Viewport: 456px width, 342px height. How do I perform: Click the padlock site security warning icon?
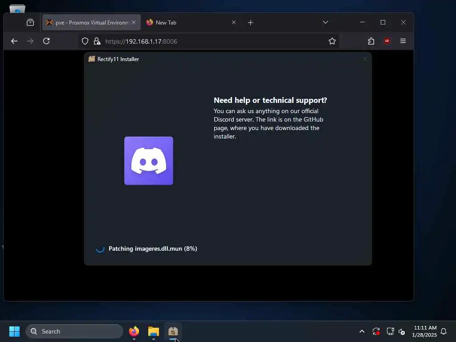click(97, 41)
